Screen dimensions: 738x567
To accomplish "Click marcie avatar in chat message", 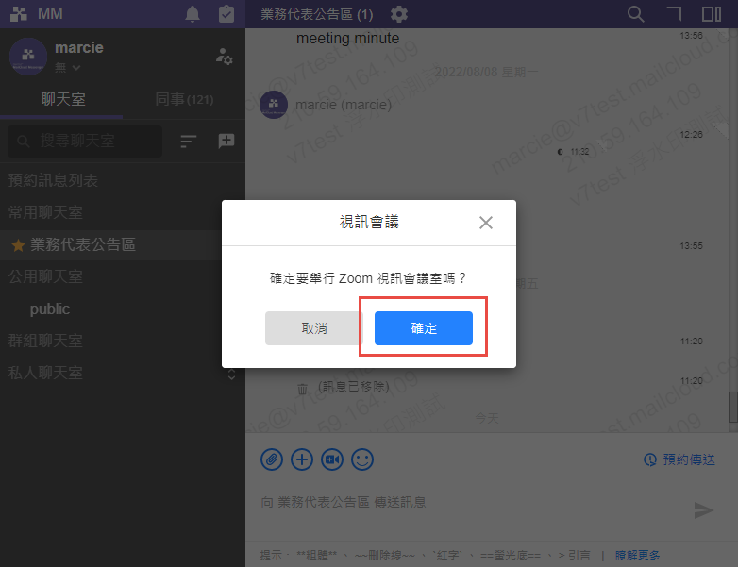I will pyautogui.click(x=274, y=105).
